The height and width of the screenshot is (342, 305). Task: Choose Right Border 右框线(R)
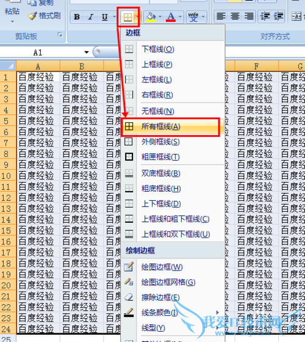173,95
